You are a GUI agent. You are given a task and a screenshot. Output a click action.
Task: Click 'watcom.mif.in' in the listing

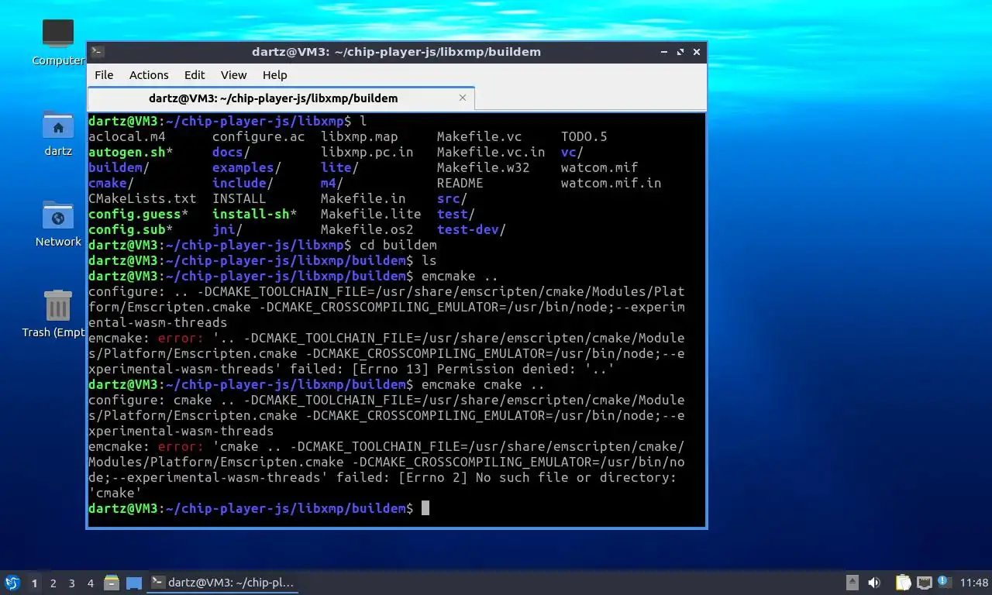(x=611, y=183)
